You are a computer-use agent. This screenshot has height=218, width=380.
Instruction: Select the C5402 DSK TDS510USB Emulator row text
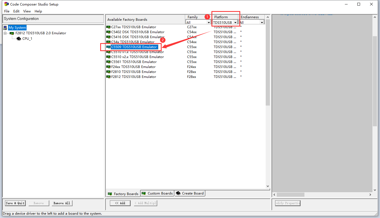(x=138, y=32)
